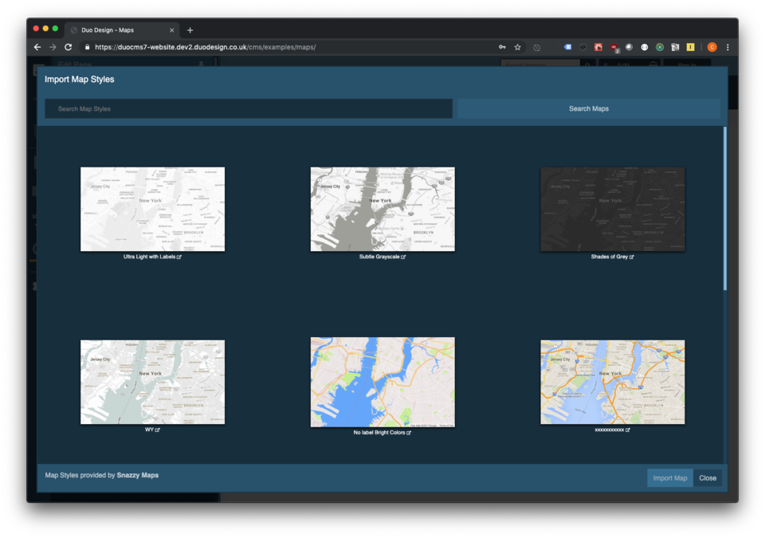Open external link icon beside Ultra Light with Labels
This screenshot has height=538, width=765.
[179, 257]
